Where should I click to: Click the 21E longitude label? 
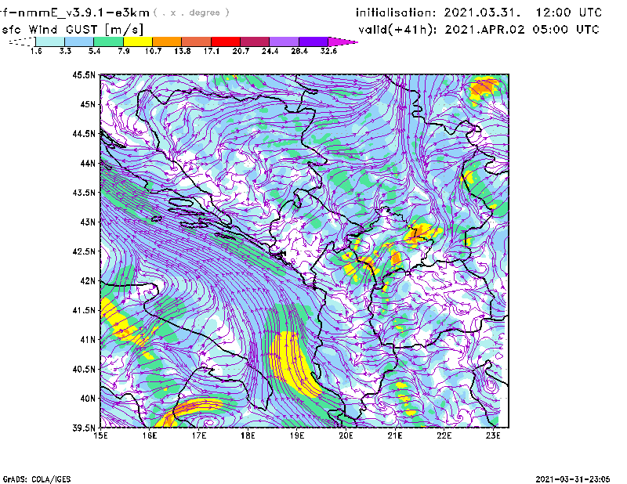(x=395, y=435)
